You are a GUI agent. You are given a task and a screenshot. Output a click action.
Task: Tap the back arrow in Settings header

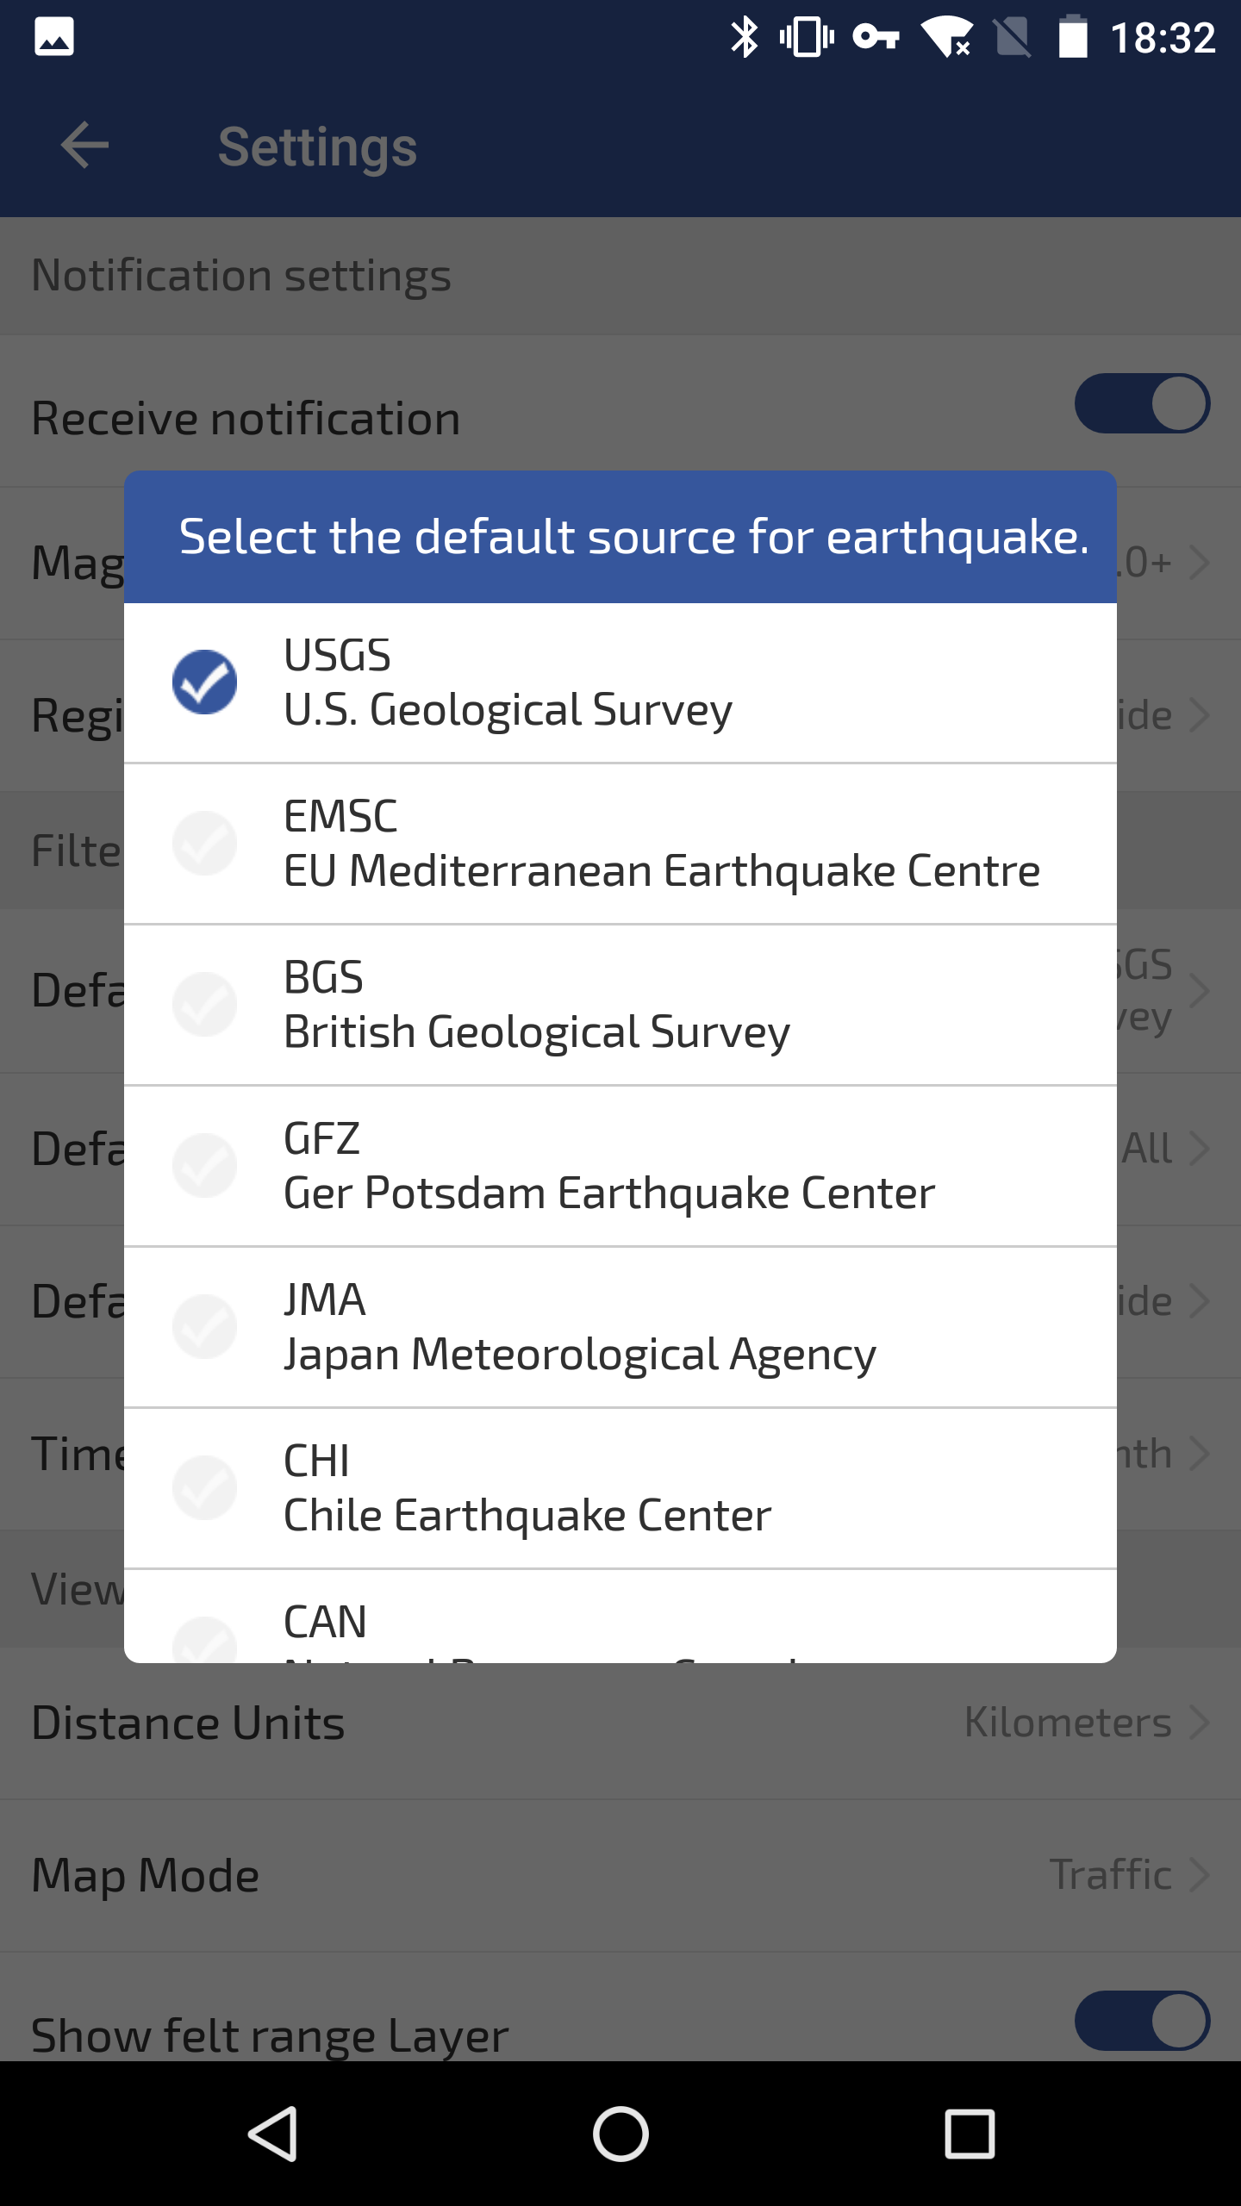84,146
